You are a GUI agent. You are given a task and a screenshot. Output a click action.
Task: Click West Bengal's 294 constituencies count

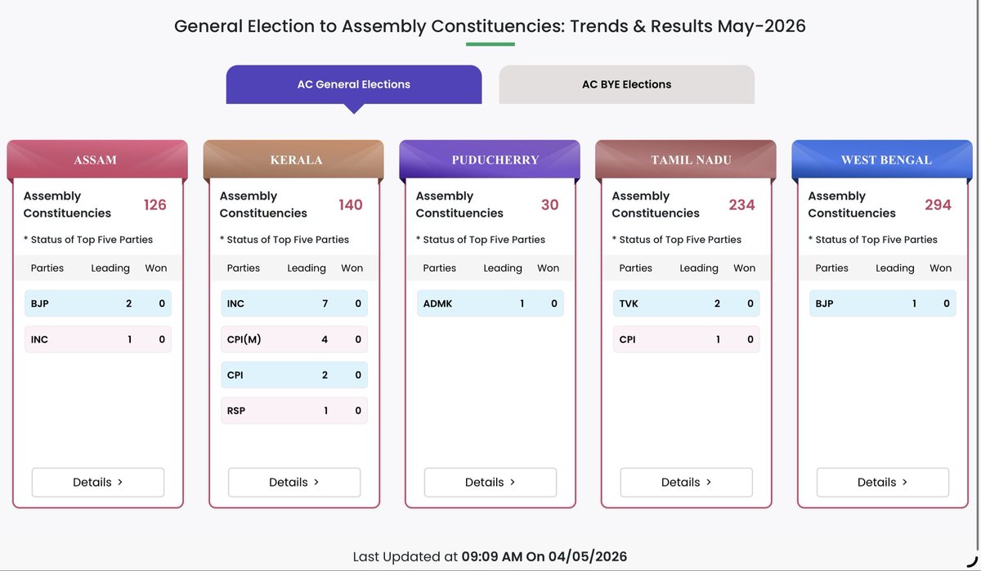938,205
